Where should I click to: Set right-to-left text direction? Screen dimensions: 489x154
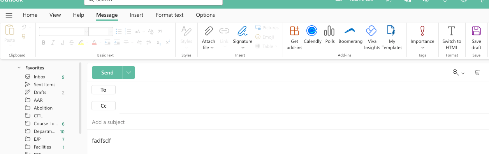point(149,42)
